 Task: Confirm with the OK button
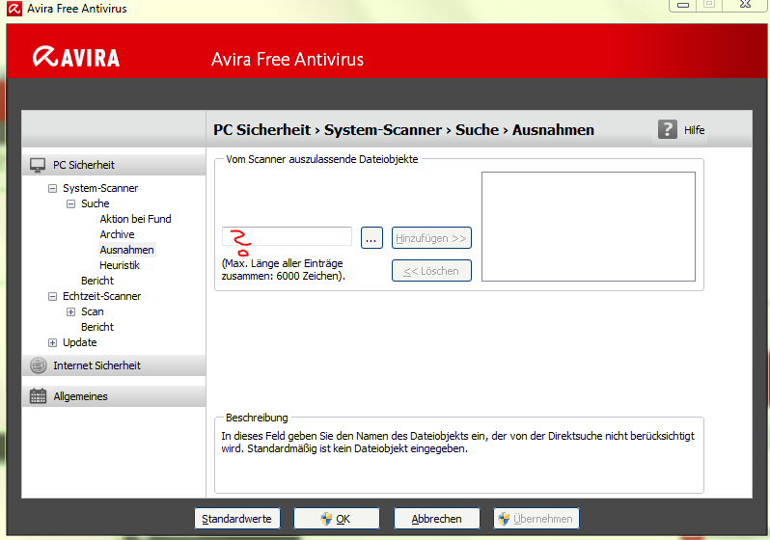coord(337,519)
